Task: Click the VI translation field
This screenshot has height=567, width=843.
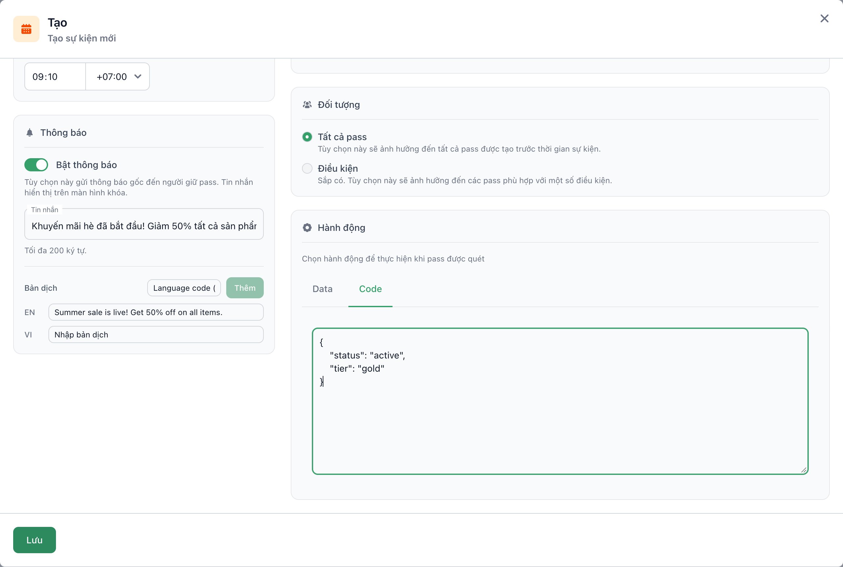Action: (156, 335)
